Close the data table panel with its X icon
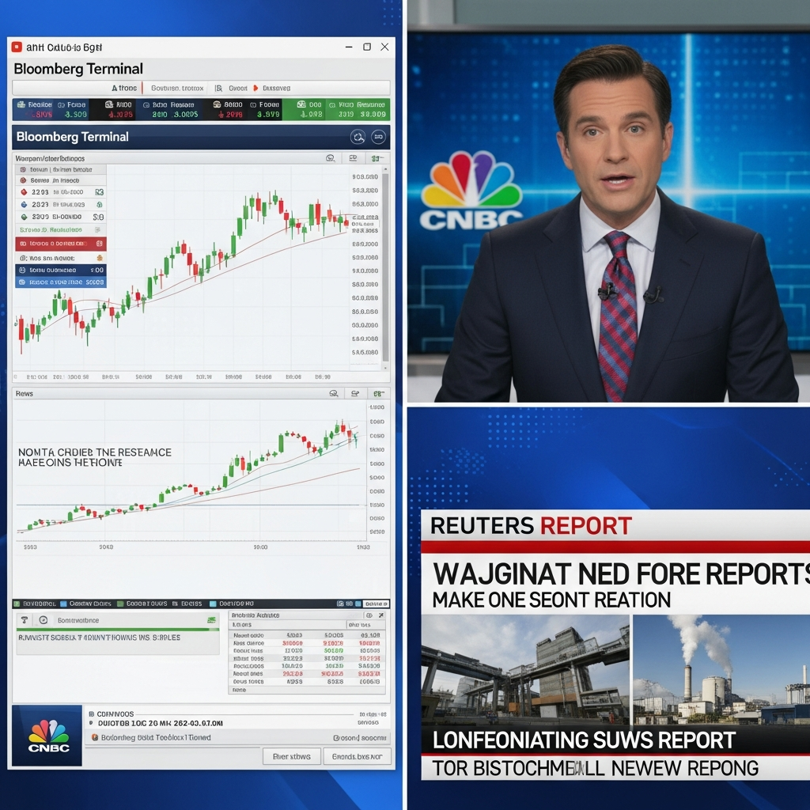This screenshot has width=810, height=810. pos(383,615)
